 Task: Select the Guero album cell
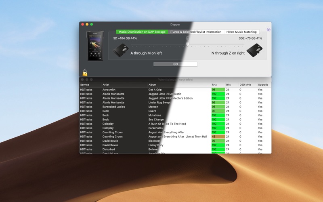pos(152,111)
